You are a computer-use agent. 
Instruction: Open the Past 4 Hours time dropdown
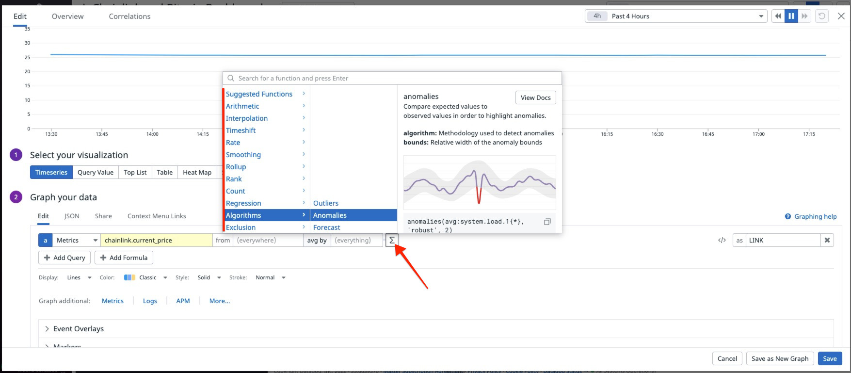(676, 16)
